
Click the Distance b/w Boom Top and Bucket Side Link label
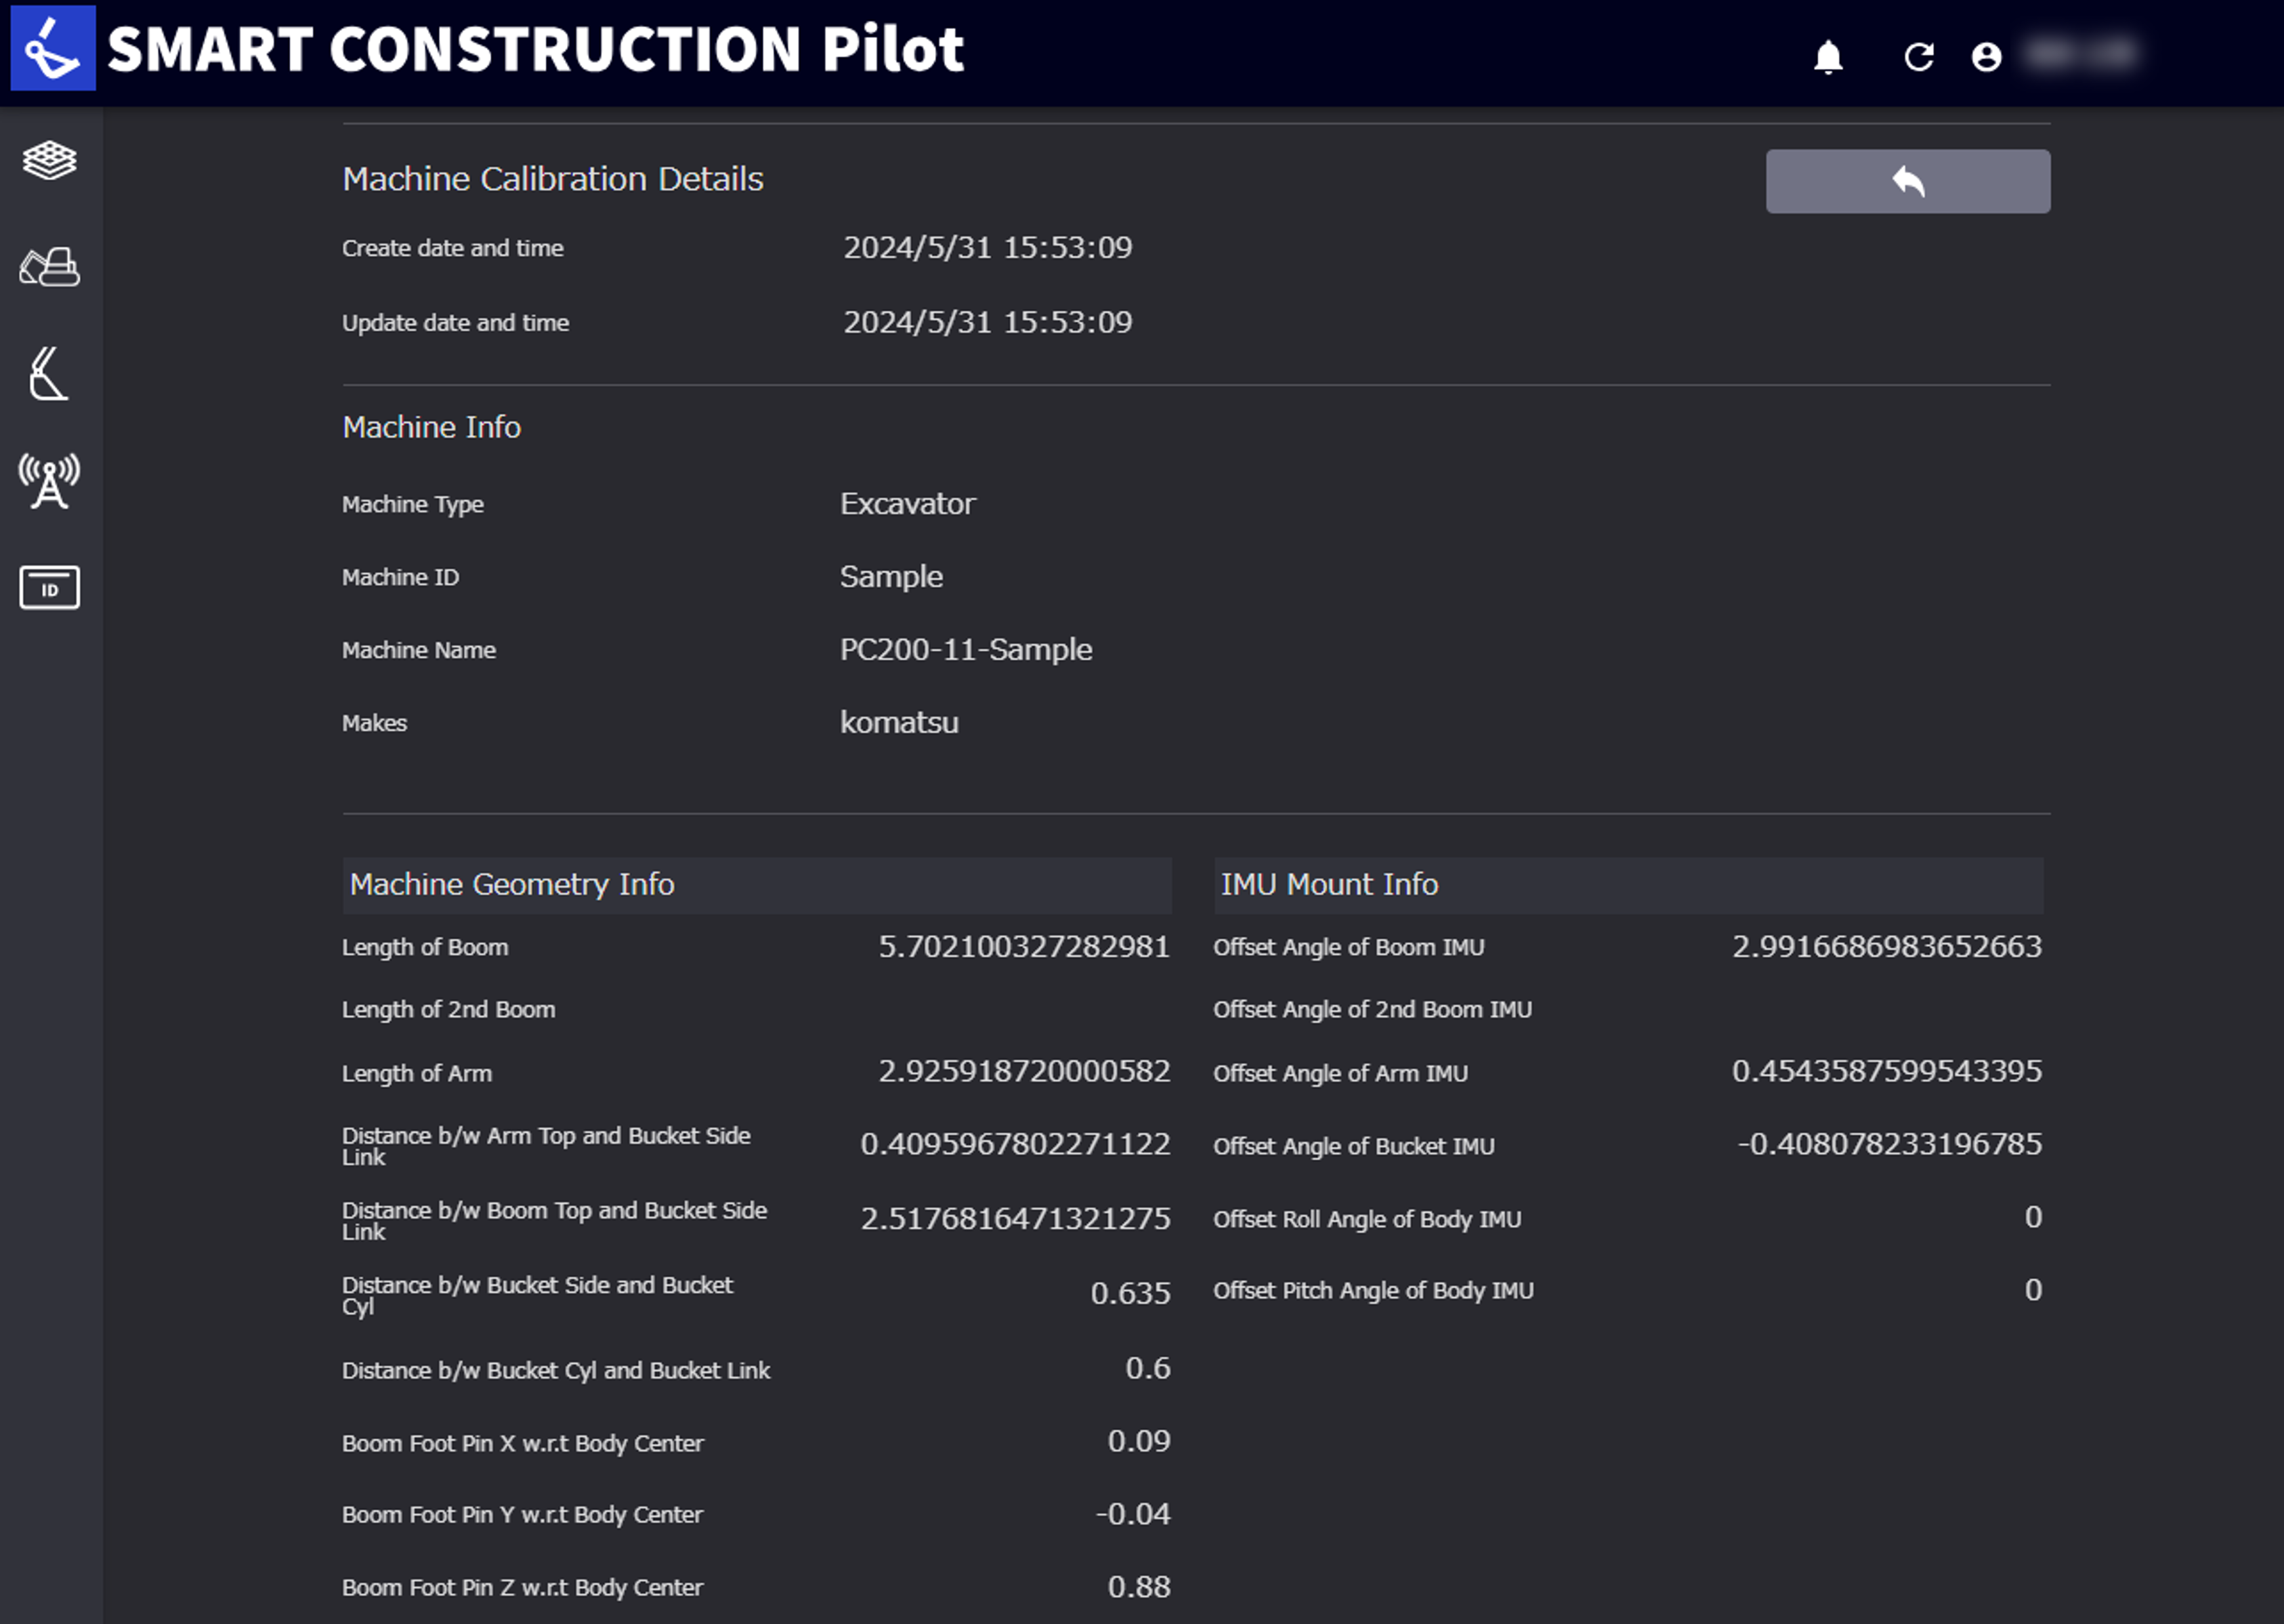pos(554,1221)
